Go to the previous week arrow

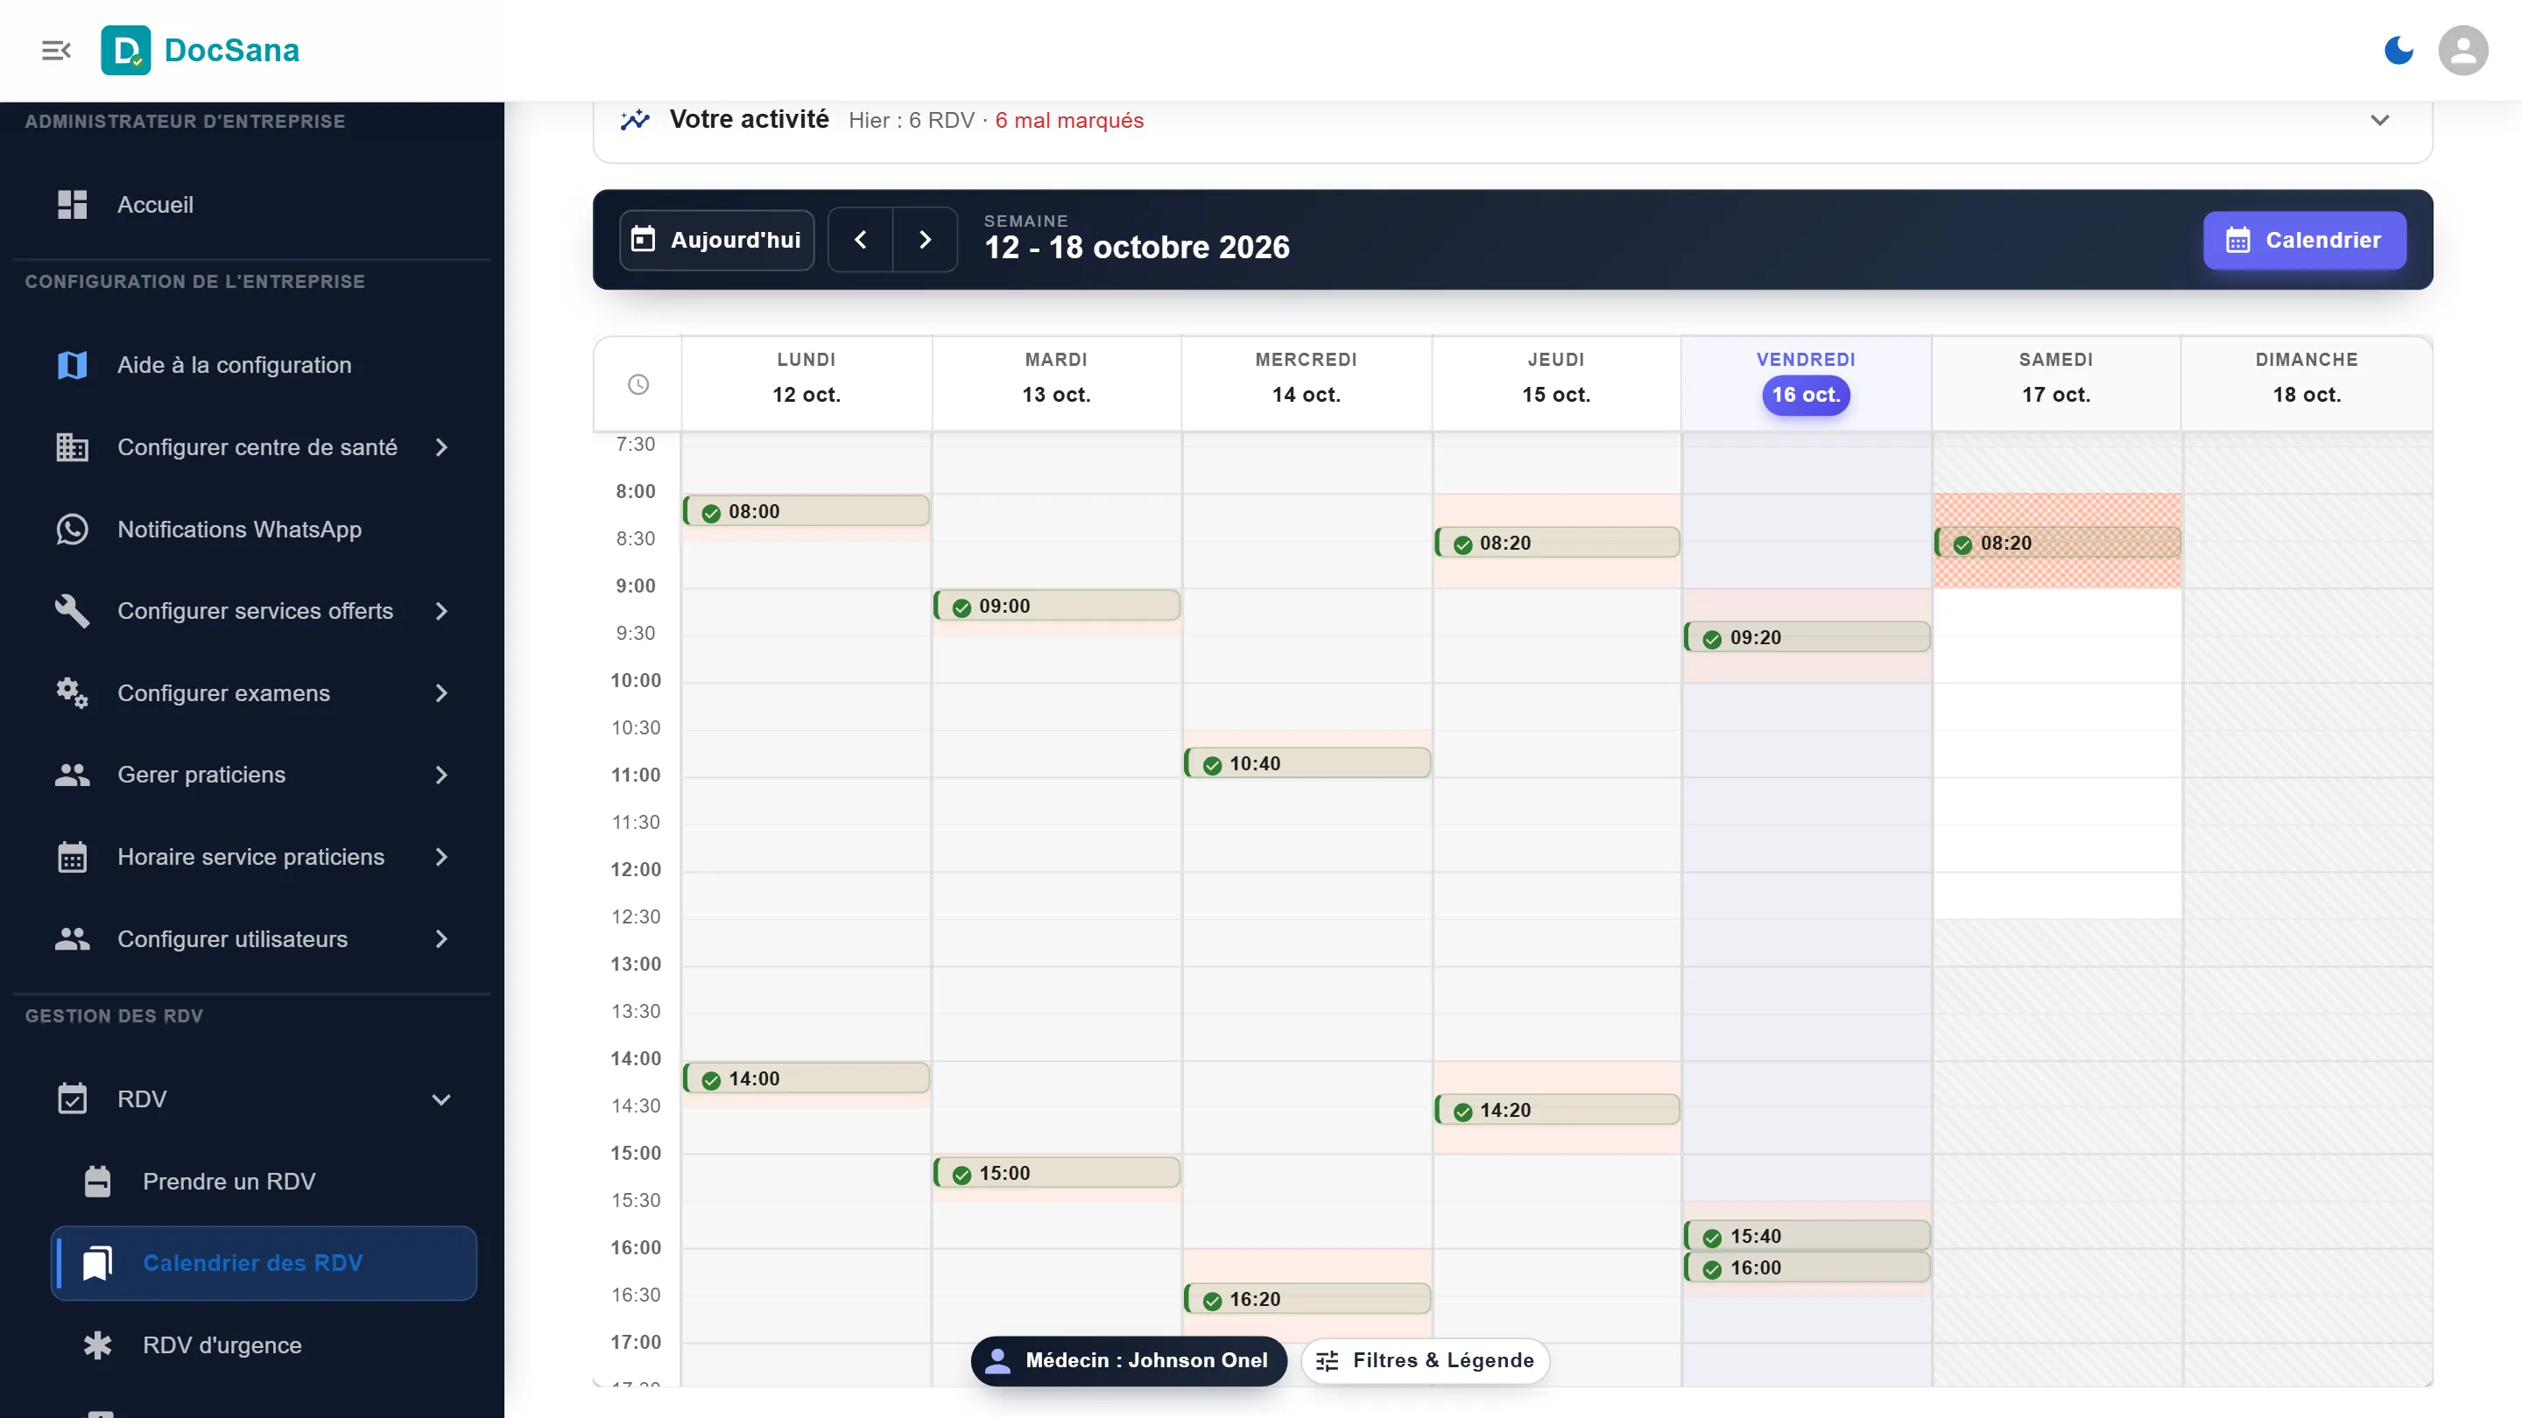click(861, 240)
